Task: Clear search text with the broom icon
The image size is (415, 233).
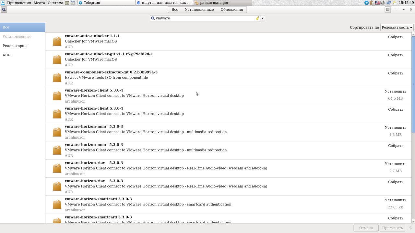Action: click(x=257, y=18)
